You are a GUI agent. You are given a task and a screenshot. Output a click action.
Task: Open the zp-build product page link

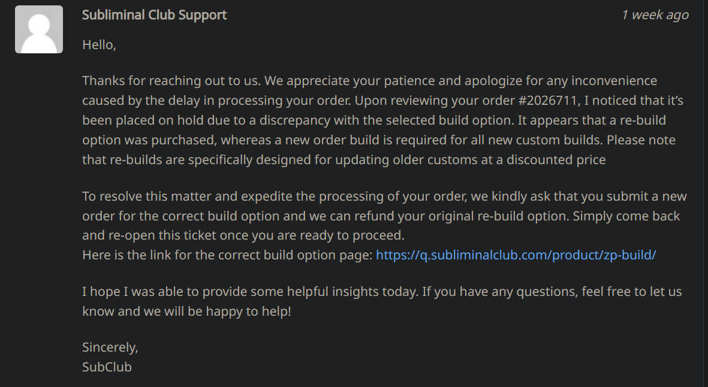click(516, 255)
